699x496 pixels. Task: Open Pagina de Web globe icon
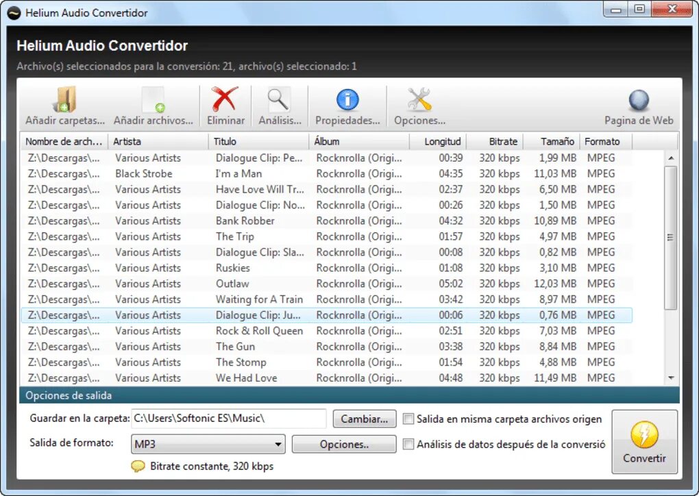tap(639, 100)
